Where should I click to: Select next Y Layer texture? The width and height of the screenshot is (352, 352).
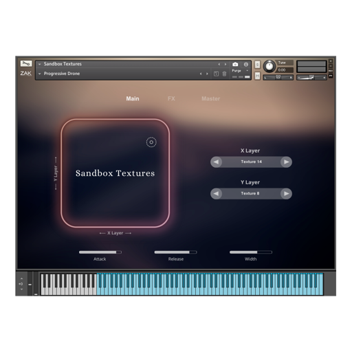pyautogui.click(x=286, y=194)
